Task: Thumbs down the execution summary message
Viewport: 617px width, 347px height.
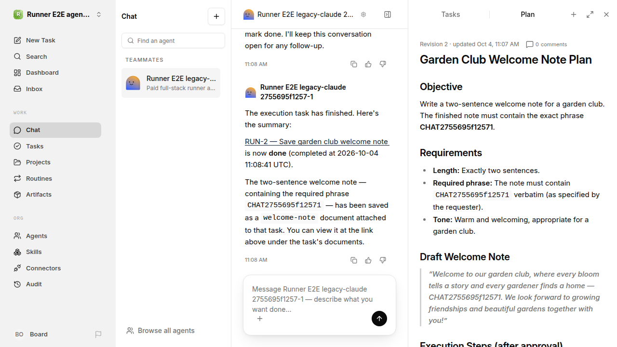Action: point(383,260)
